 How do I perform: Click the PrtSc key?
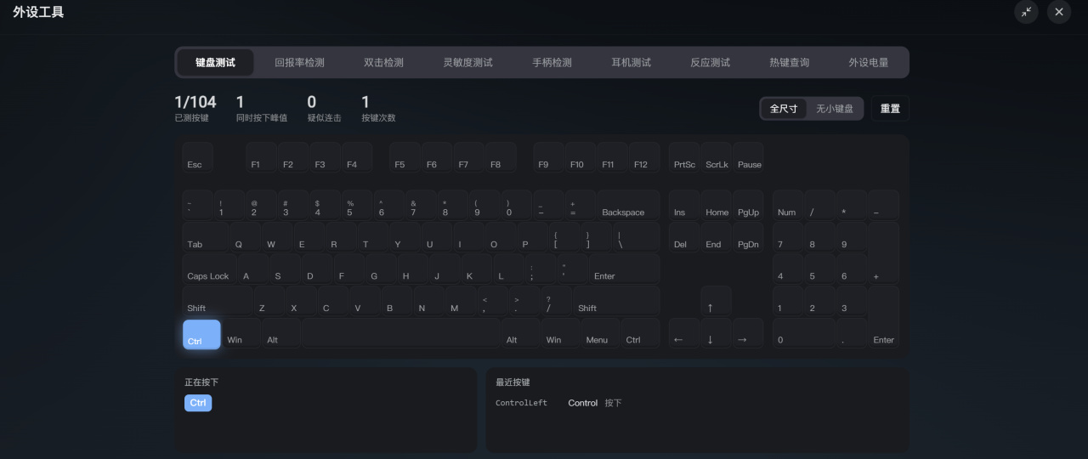[684, 157]
